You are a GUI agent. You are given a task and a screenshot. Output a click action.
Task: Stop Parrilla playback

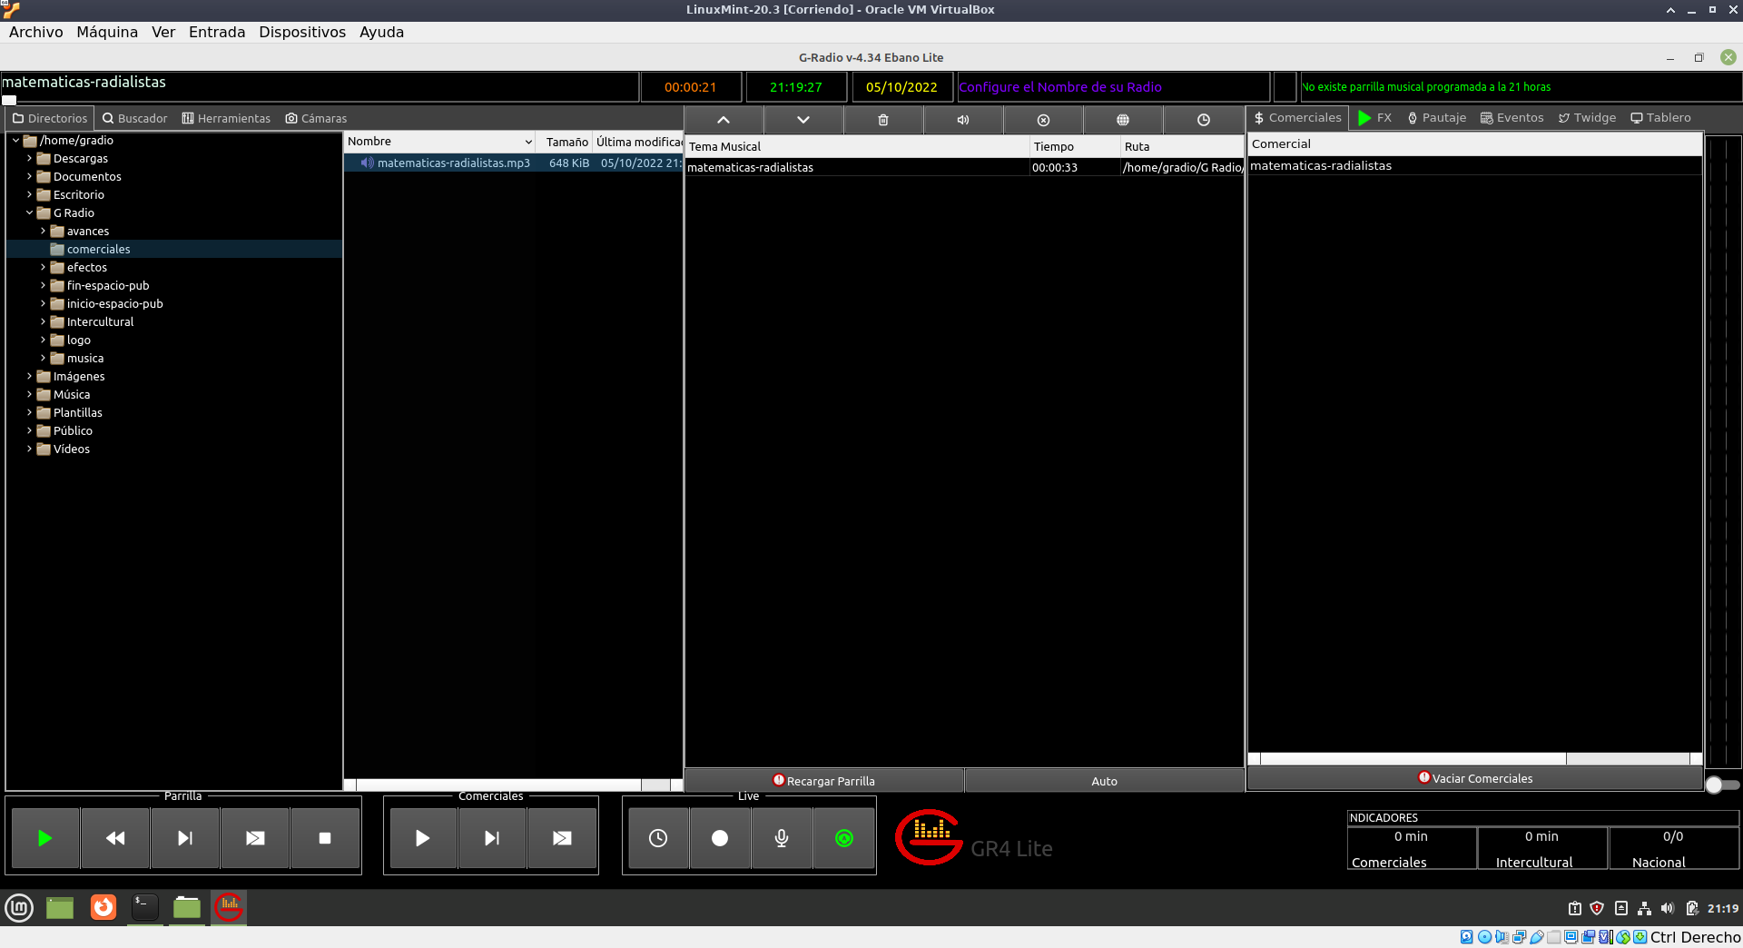(x=325, y=838)
